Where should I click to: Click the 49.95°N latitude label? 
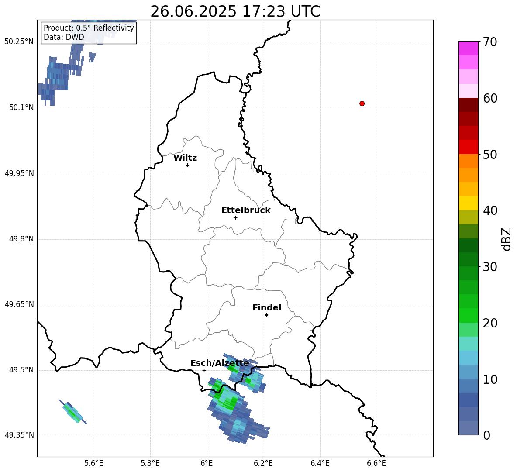(19, 173)
